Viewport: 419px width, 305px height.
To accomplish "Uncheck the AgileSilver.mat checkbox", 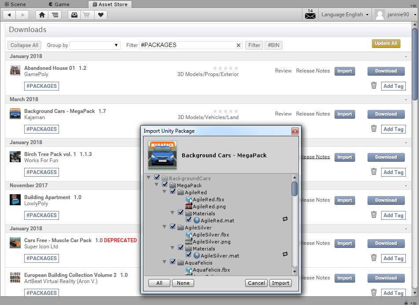I will click(189, 254).
